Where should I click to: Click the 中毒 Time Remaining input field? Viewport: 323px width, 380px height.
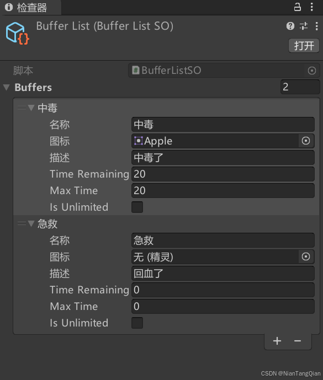tap(223, 174)
